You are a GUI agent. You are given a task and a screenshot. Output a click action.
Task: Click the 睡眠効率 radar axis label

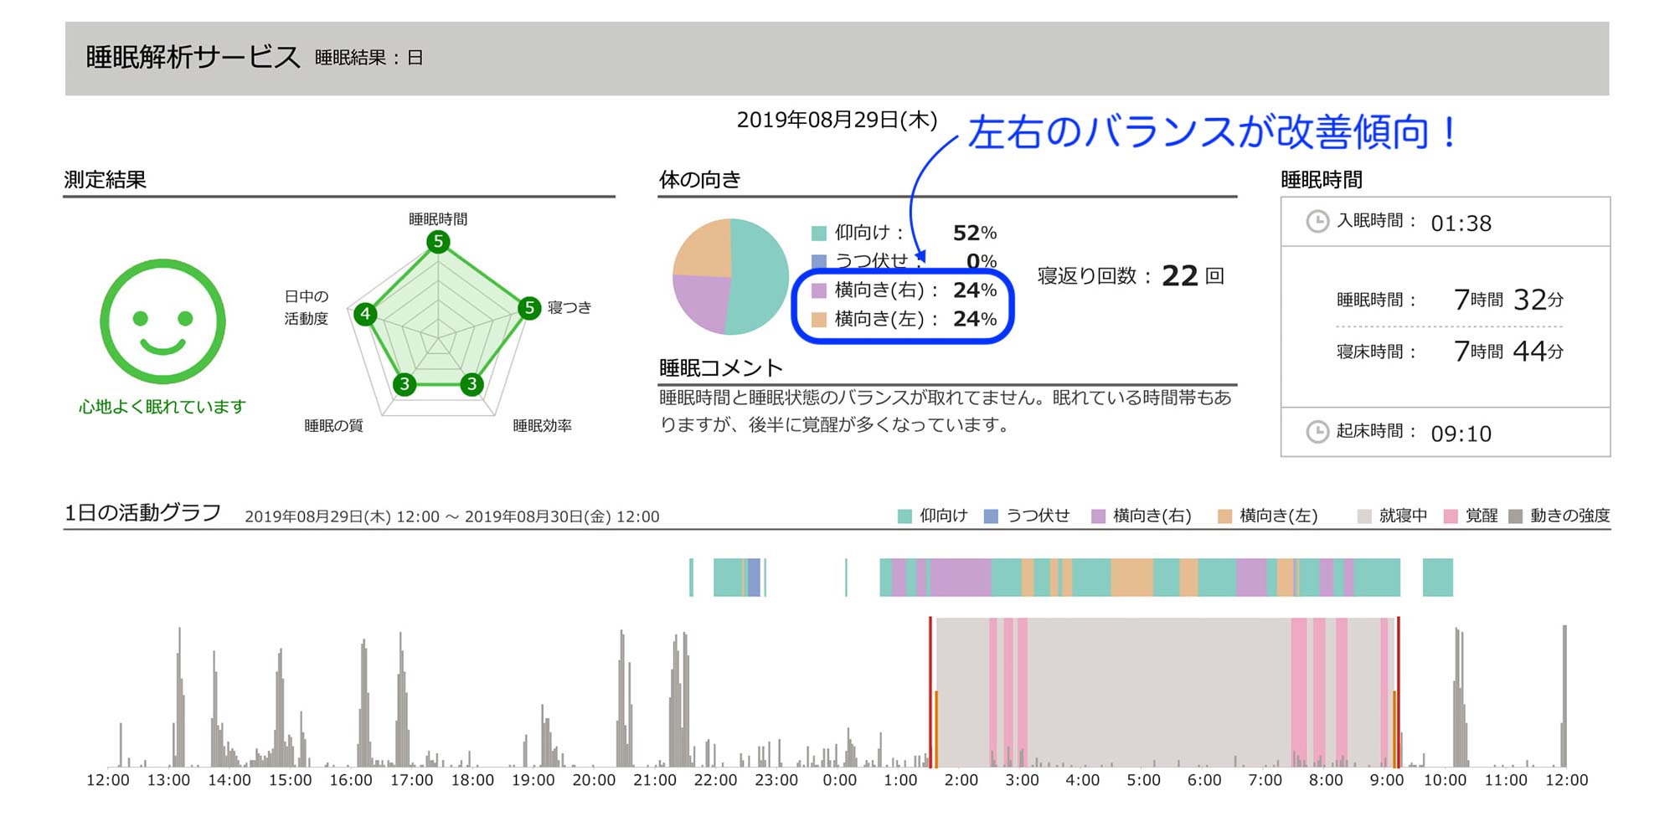(543, 426)
